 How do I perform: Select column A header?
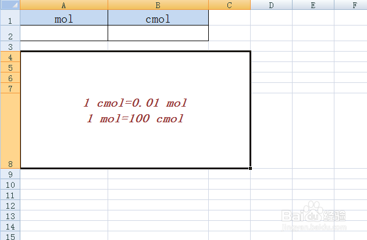64,5
